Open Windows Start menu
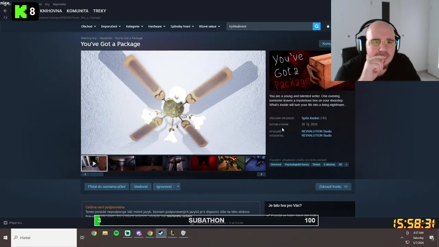 click(5, 238)
